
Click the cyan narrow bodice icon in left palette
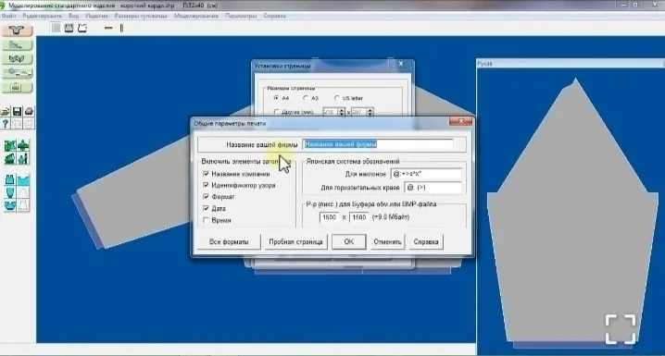pyautogui.click(x=10, y=192)
